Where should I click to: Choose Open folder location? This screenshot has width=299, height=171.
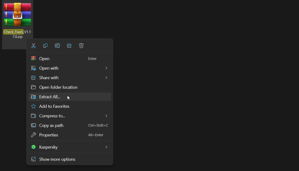[58, 87]
